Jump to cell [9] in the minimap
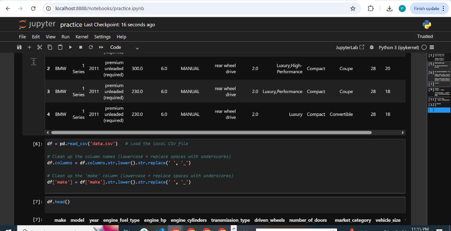Image resolution: width=451 pixels, height=231 pixels. 439,92
